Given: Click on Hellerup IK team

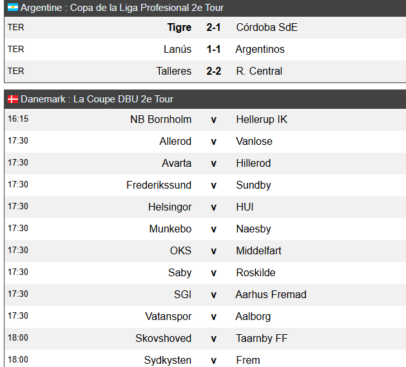Looking at the screenshot, I should [x=262, y=120].
